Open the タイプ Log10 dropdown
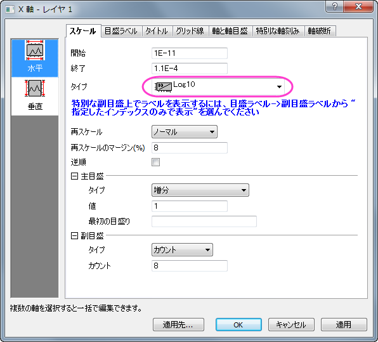This screenshot has width=378, height=342. [x=218, y=86]
